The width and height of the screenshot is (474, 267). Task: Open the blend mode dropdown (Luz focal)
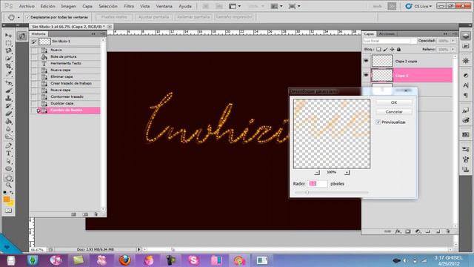[x=390, y=41]
